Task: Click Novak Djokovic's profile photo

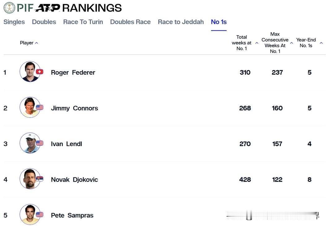Action: 30,179
